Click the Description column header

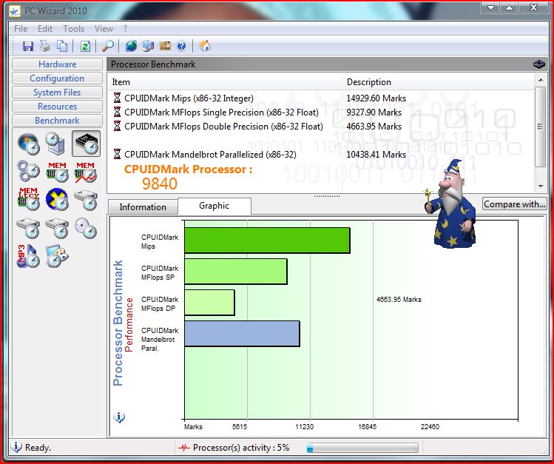pyautogui.click(x=438, y=81)
